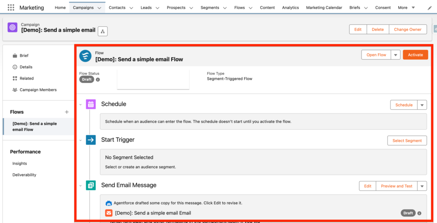The width and height of the screenshot is (437, 223).
Task: Click the Select Segment button
Action: click(x=407, y=141)
